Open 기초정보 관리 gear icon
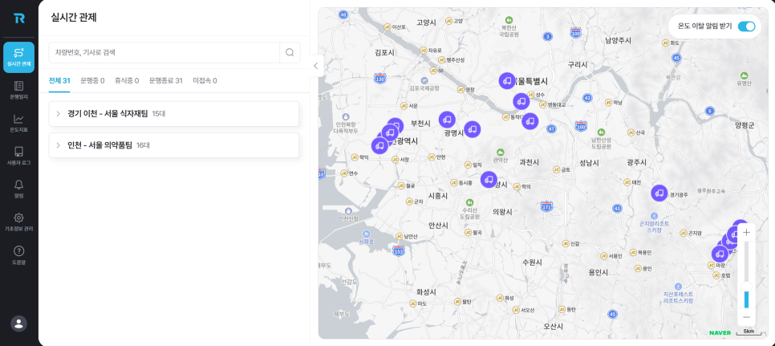 click(18, 221)
